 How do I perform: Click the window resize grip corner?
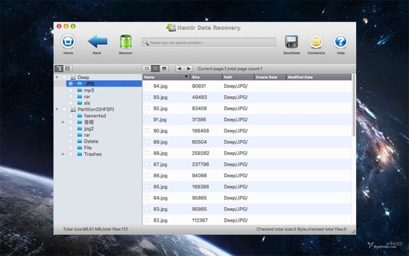354,232
